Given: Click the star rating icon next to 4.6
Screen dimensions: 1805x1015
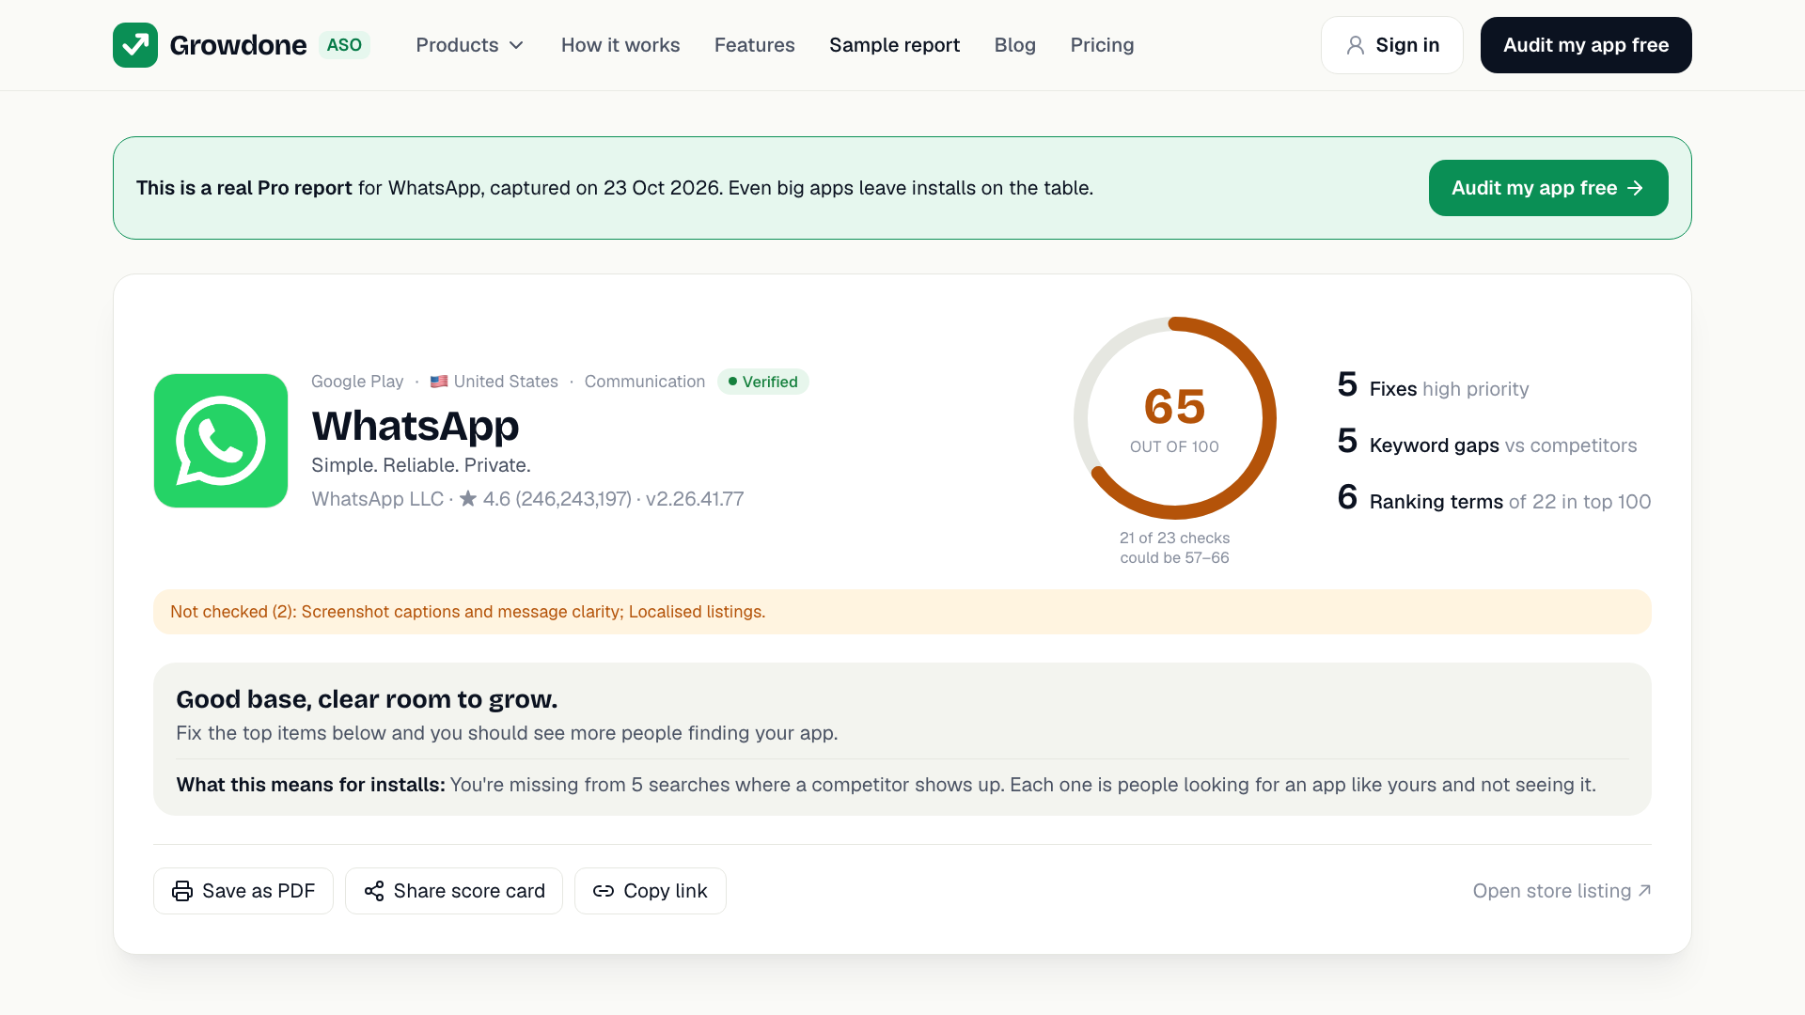Looking at the screenshot, I should (468, 498).
